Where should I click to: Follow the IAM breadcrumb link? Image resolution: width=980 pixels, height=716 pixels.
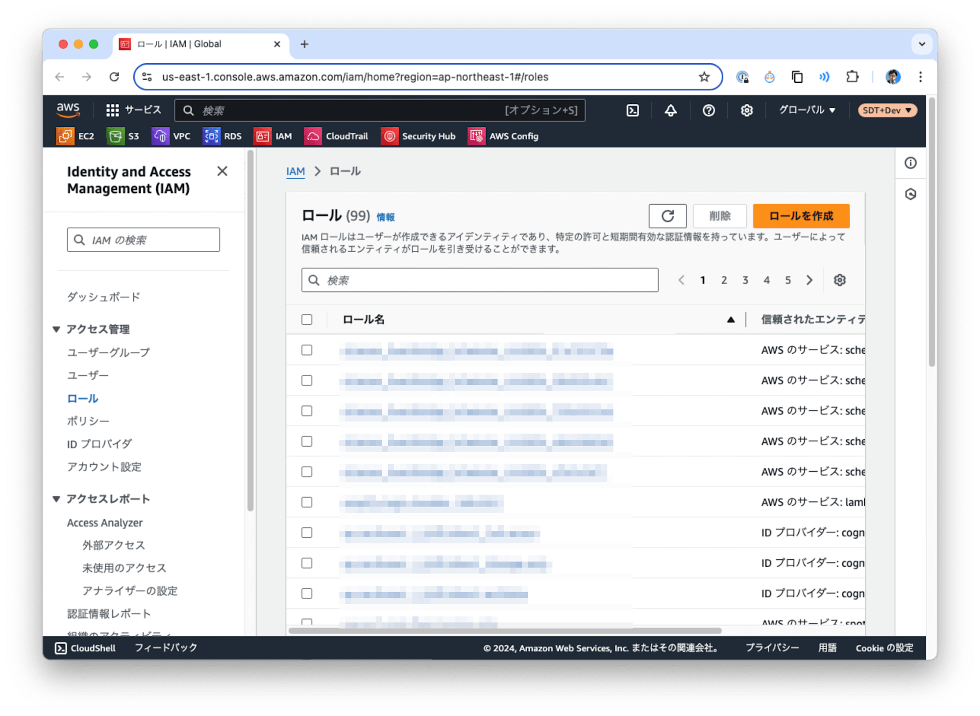(295, 171)
